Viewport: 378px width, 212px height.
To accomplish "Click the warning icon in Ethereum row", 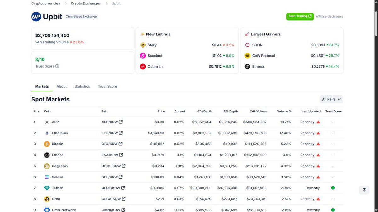I will (x=318, y=133).
